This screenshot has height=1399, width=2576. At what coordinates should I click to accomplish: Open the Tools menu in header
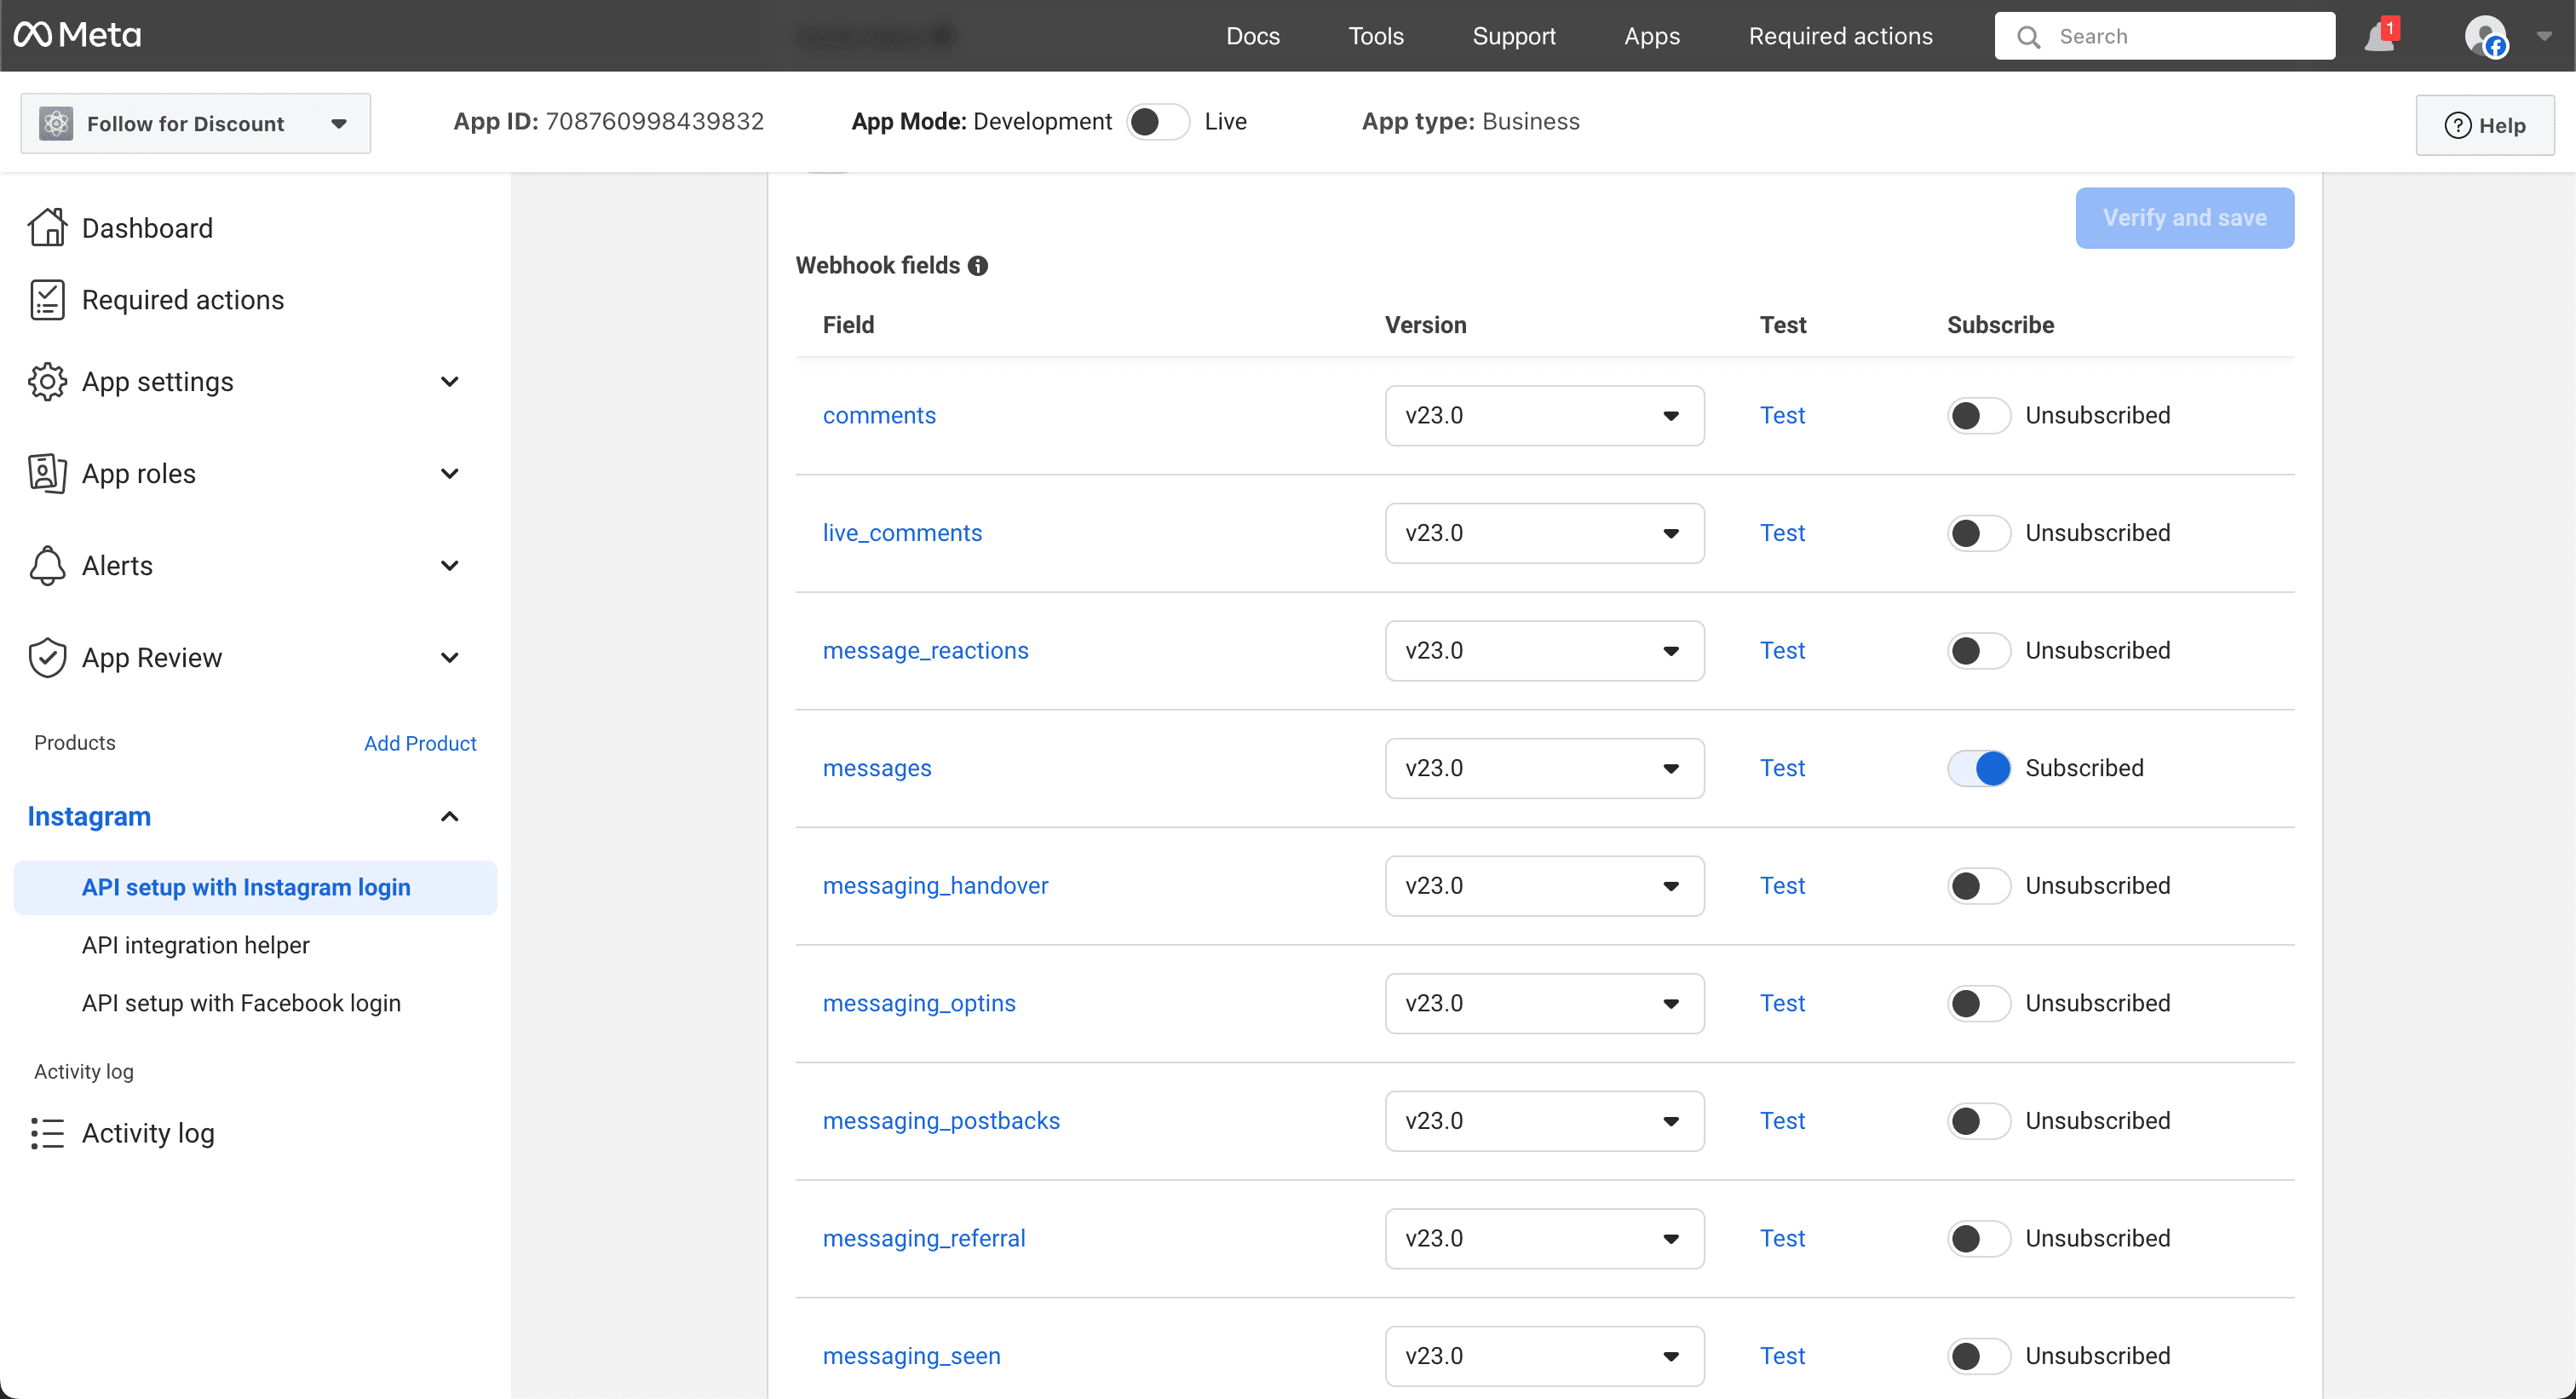(1376, 36)
